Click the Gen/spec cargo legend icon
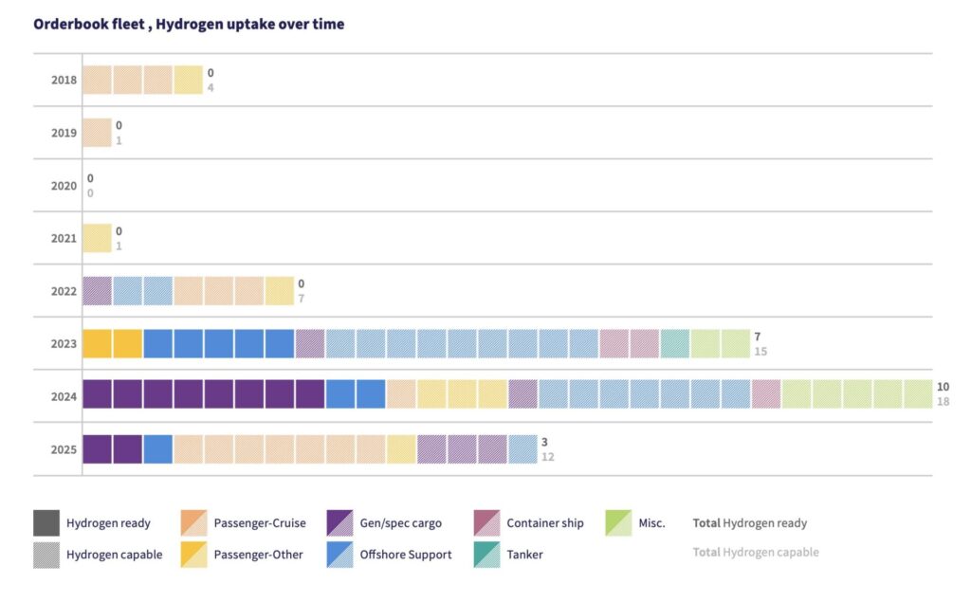 [x=339, y=523]
